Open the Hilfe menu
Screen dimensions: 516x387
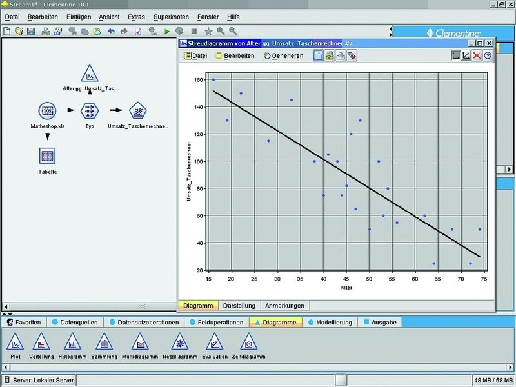coord(233,17)
